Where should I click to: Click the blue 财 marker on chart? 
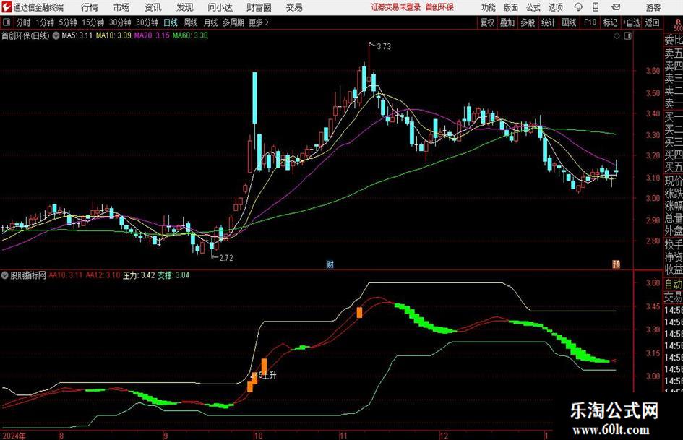(330, 264)
